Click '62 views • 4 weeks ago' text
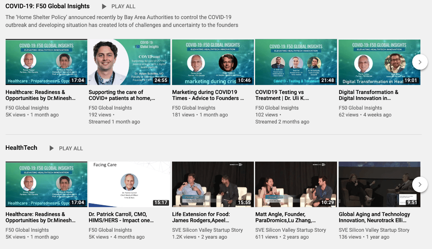This screenshot has height=249, width=432. (x=365, y=115)
